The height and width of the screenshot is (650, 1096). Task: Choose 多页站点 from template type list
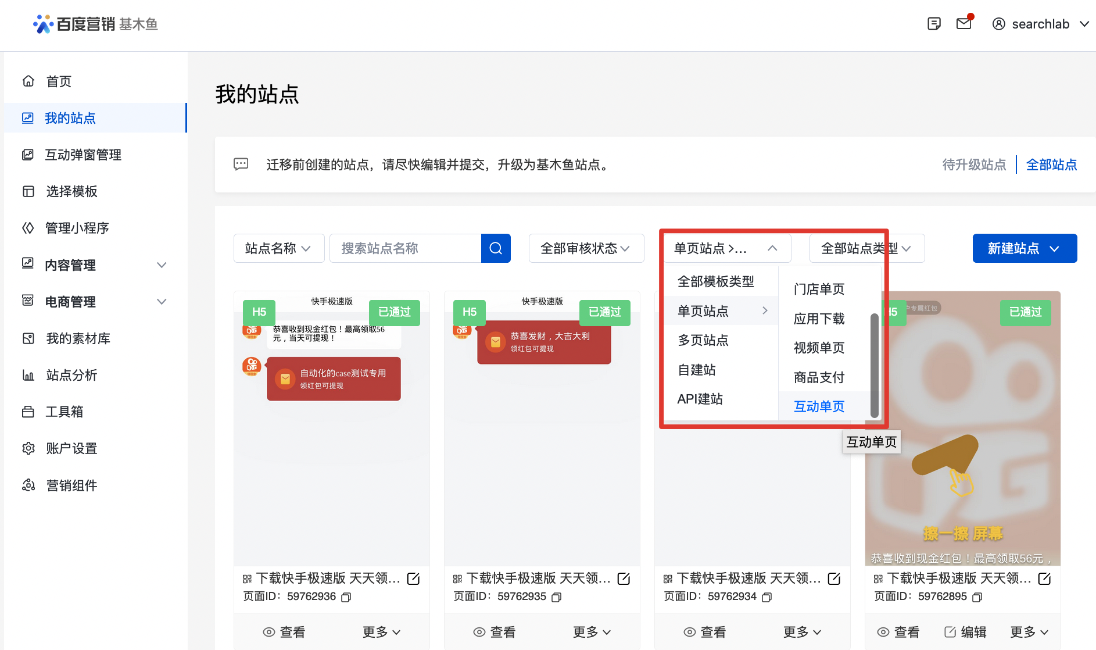[703, 340]
